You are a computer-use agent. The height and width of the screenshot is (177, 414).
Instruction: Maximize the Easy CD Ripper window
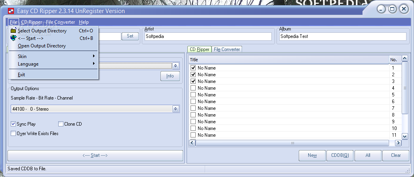tap(392, 9)
